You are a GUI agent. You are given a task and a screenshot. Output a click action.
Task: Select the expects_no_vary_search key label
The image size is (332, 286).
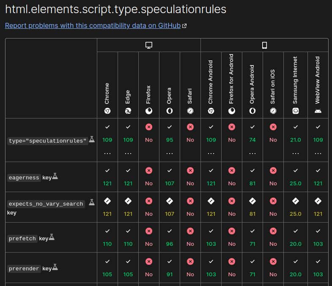pyautogui.click(x=46, y=204)
